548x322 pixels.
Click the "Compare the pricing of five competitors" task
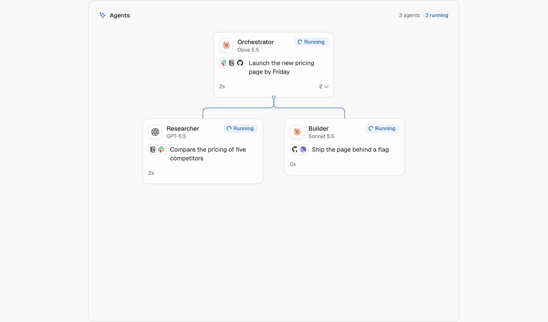point(208,154)
